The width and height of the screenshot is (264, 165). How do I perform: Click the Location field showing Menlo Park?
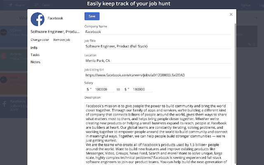158,61
